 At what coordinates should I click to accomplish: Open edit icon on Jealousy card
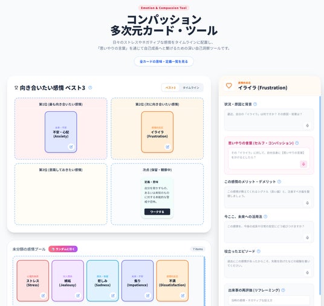tap(78, 296)
